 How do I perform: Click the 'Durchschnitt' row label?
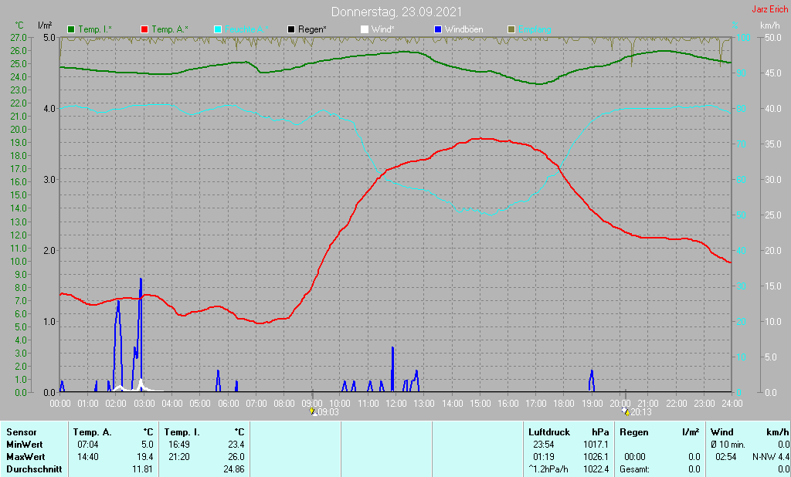pos(34,469)
